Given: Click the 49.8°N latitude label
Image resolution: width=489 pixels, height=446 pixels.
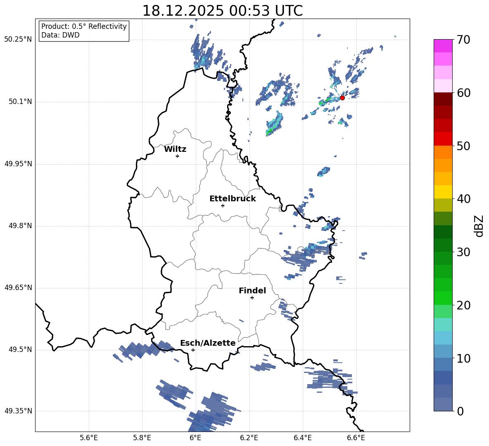Looking at the screenshot, I should [20, 226].
